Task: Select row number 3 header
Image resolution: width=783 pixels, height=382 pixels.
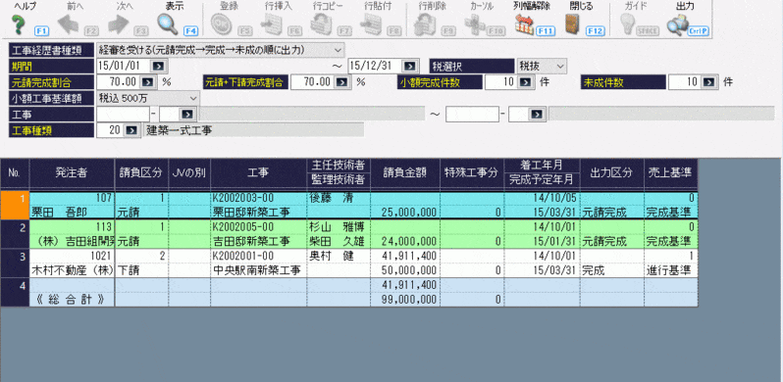Action: (15, 263)
